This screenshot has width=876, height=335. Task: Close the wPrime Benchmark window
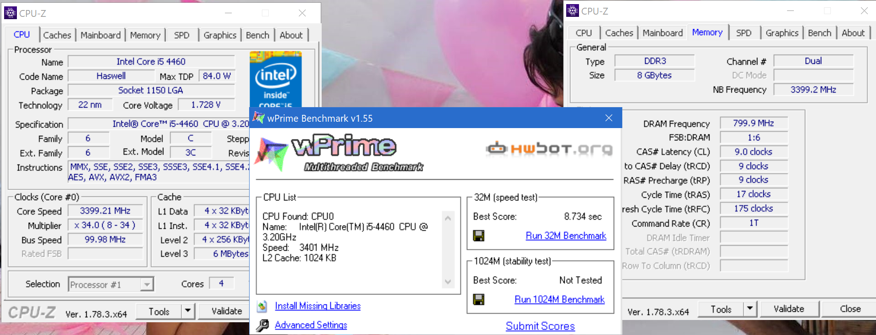[x=609, y=118]
